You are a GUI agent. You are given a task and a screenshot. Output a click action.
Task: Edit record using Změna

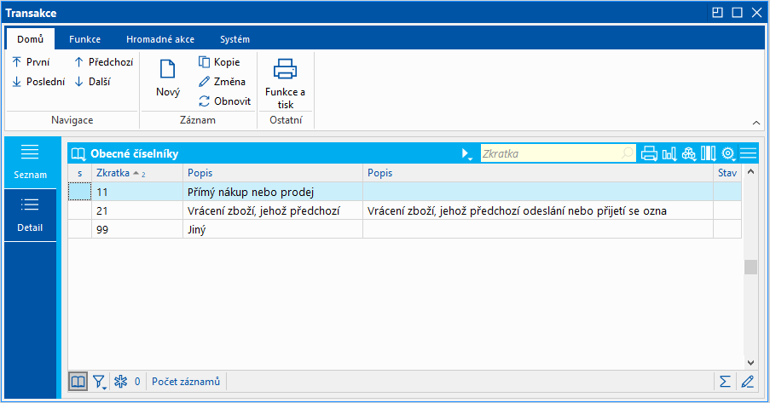click(222, 82)
